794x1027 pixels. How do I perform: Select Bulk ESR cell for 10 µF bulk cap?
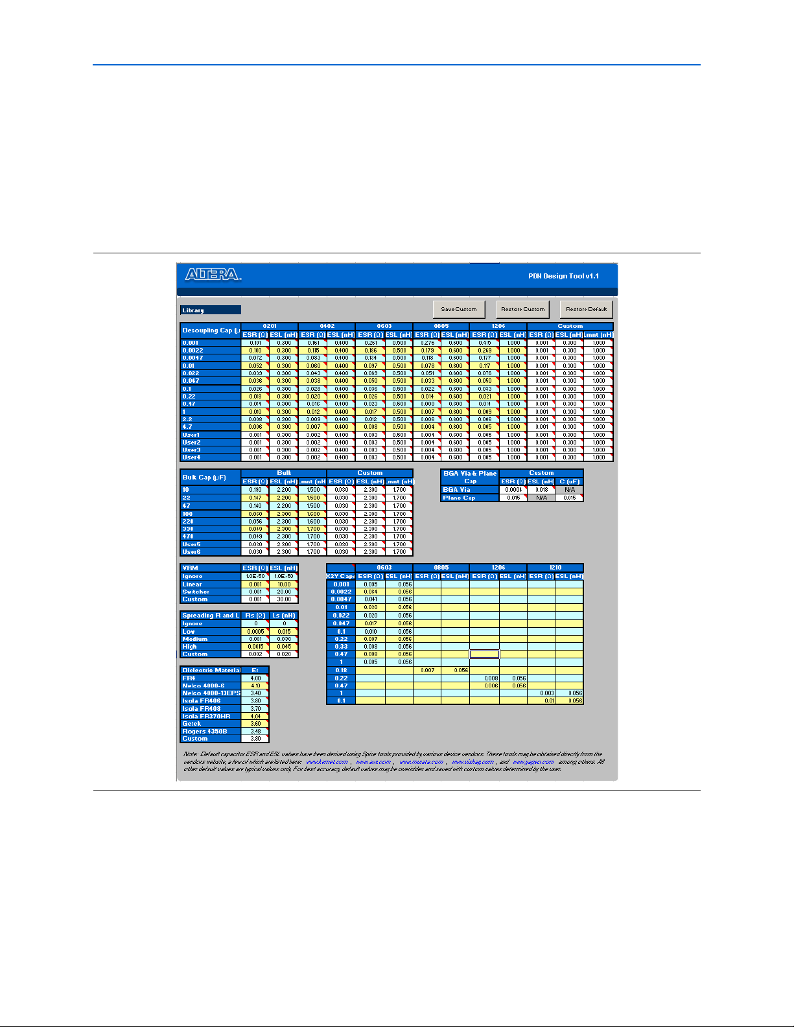click(x=255, y=490)
